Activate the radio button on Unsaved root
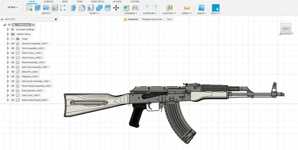The height and width of the screenshot is (150, 298). pyautogui.click(x=33, y=25)
